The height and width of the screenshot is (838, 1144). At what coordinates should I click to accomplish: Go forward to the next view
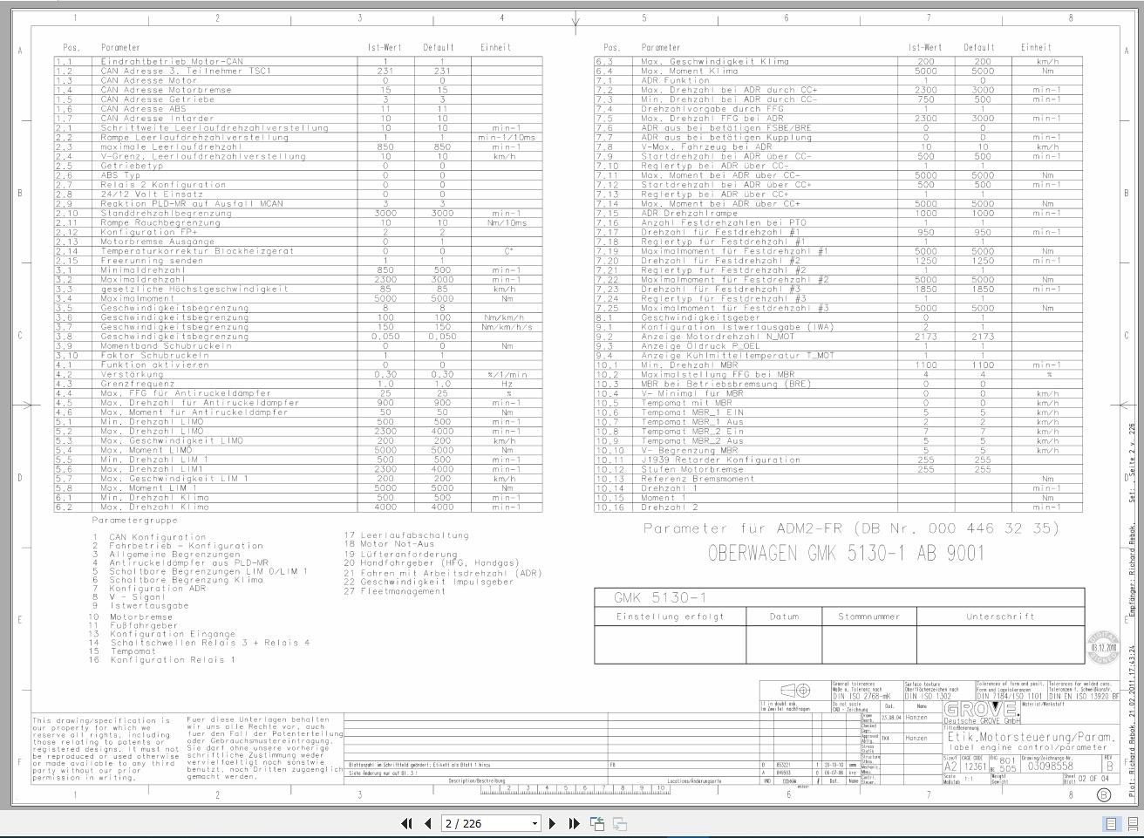(619, 823)
